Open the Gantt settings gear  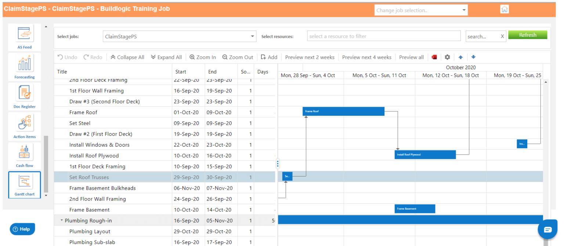pyautogui.click(x=447, y=57)
